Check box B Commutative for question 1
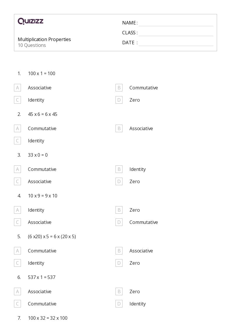This screenshot has height=327, width=231. 119,88
